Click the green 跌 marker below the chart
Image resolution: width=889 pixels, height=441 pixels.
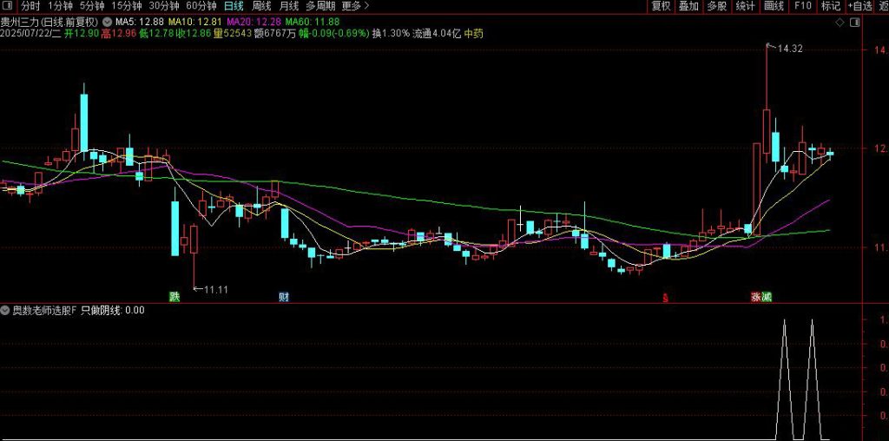175,297
